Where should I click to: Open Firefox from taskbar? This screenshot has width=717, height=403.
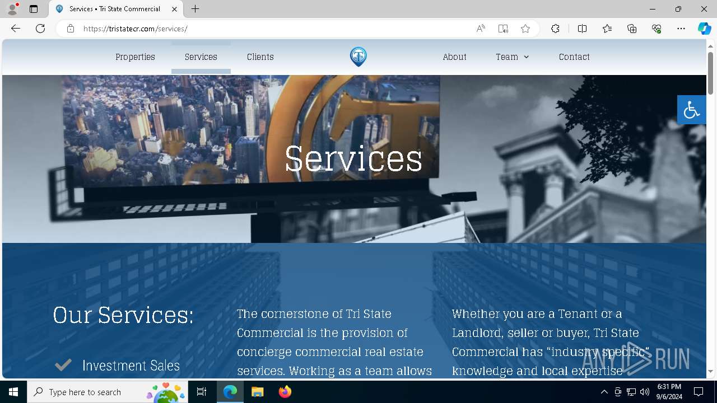285,392
